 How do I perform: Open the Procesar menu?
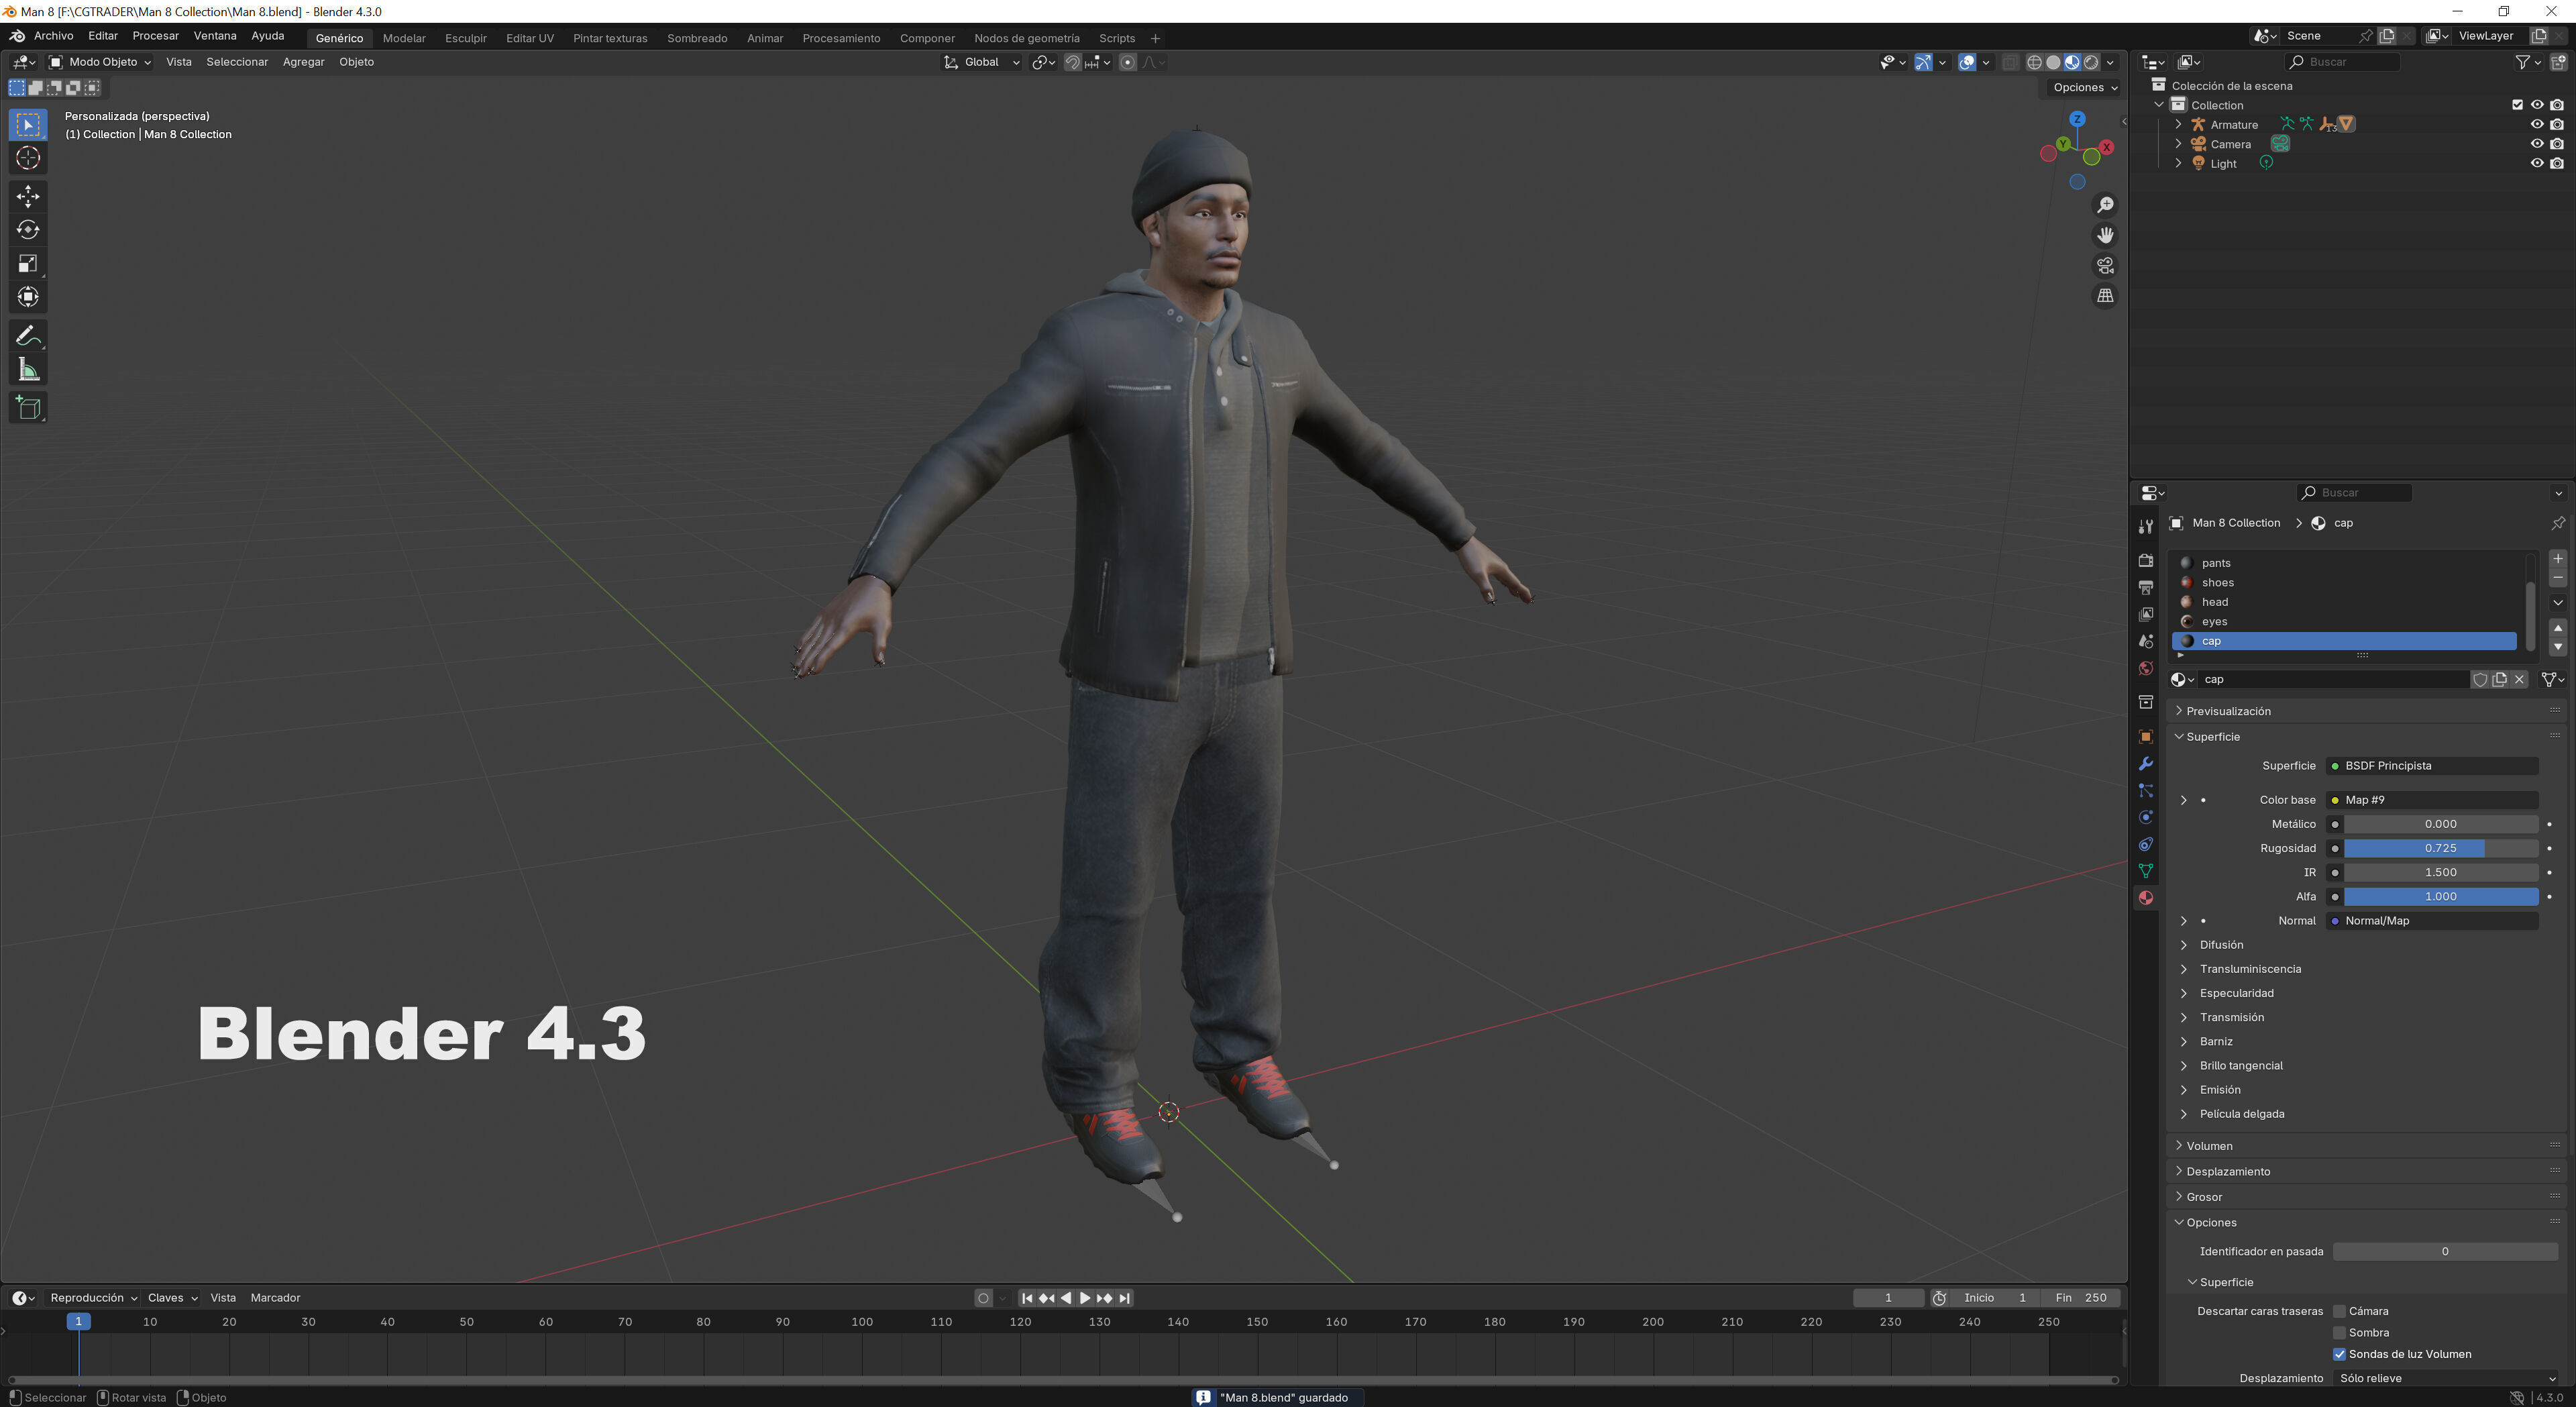click(x=155, y=36)
